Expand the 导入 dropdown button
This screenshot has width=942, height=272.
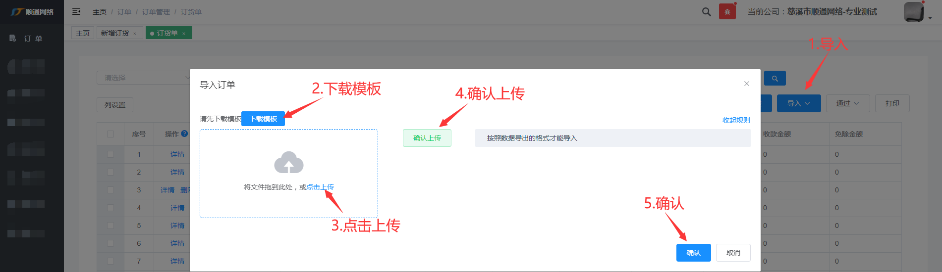click(x=798, y=103)
